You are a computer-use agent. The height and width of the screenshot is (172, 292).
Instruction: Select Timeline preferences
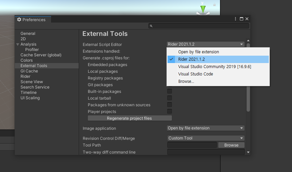[29, 93]
